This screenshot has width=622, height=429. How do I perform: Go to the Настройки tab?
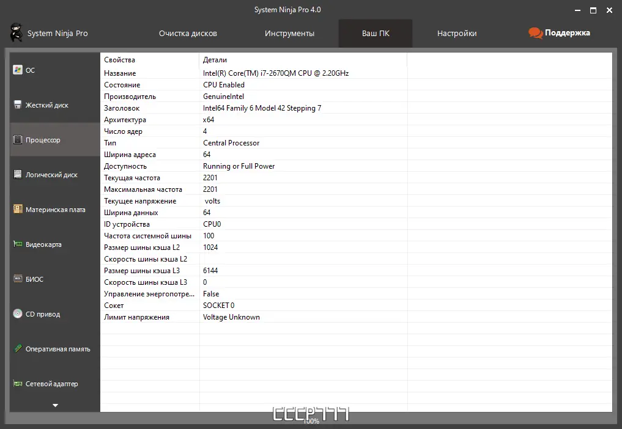[456, 34]
